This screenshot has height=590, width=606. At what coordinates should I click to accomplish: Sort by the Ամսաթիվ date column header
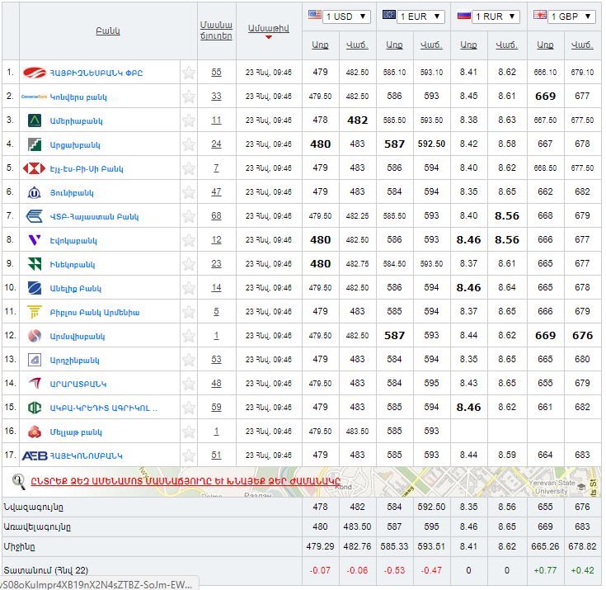(268, 28)
